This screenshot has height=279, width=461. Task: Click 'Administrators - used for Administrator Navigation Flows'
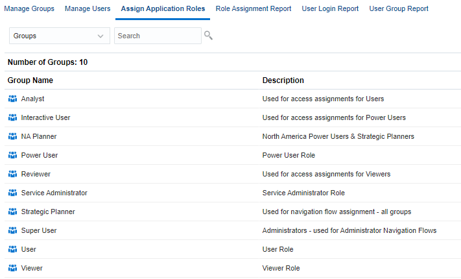click(x=349, y=231)
